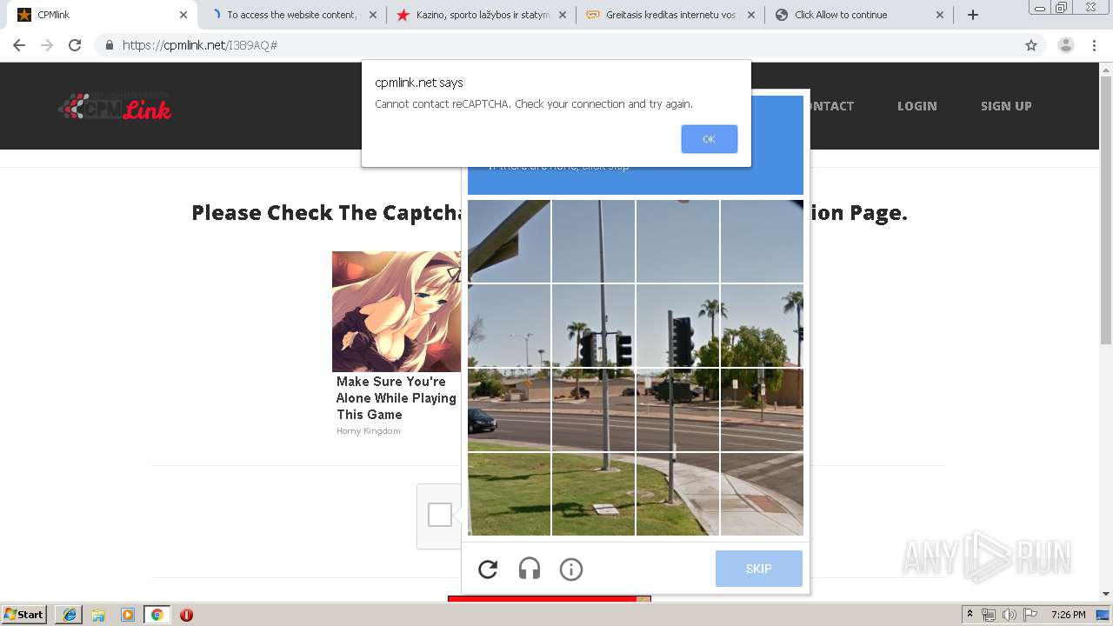
Task: Select Chrome in the taskbar
Action: coord(157,615)
